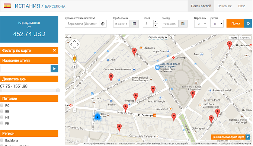This screenshot has height=146, width=253.
Task: Click the БАРСЕЛОНА breadcrumb link
Action: point(55,7)
